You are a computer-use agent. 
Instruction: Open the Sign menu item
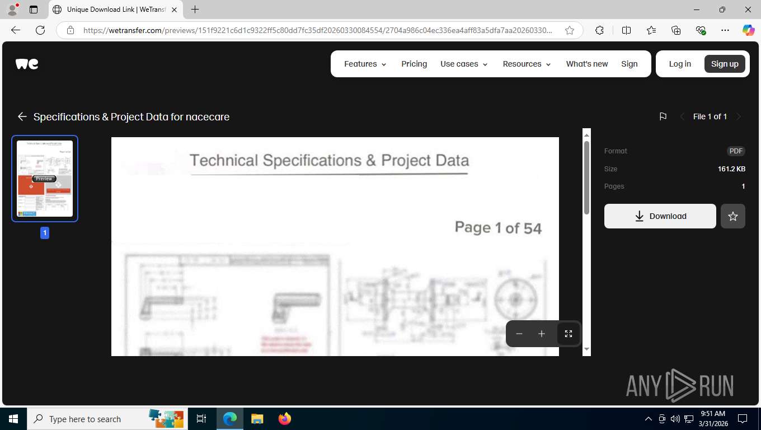630,64
